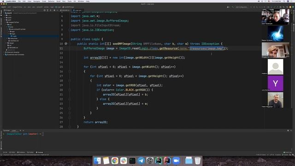Expand External Libraries node
Image resolution: width=295 pixels, height=166 pixels.
(x=4, y=52)
